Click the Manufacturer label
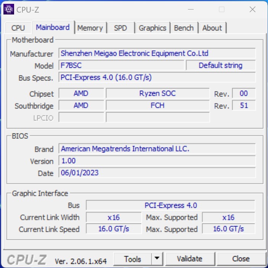The width and height of the screenshot is (268, 268). (32, 54)
